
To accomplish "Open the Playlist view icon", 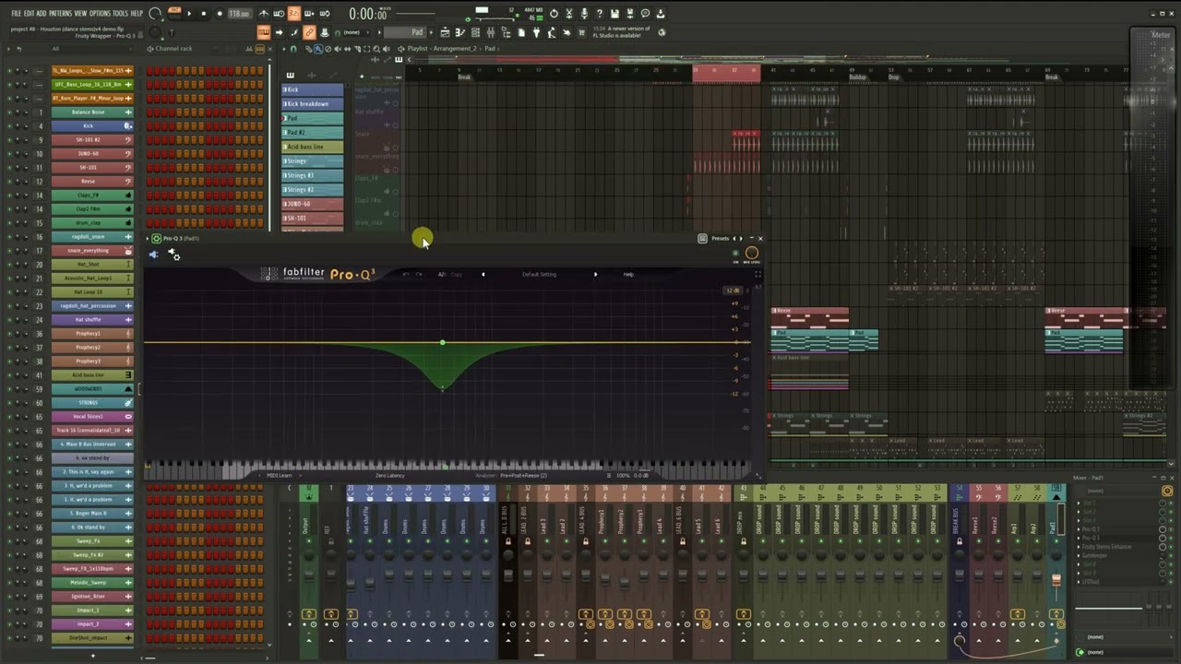I will pyautogui.click(x=446, y=32).
